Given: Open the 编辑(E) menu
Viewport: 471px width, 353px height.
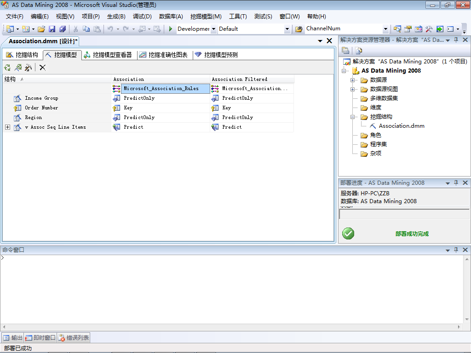Looking at the screenshot, I should pyautogui.click(x=40, y=17).
